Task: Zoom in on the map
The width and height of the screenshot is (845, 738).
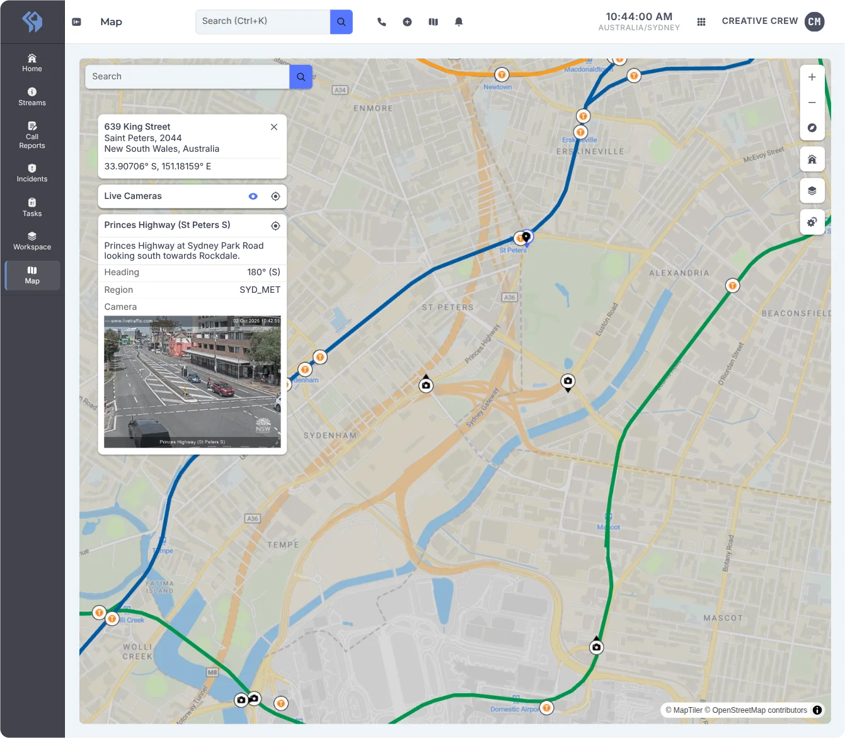Action: point(812,77)
